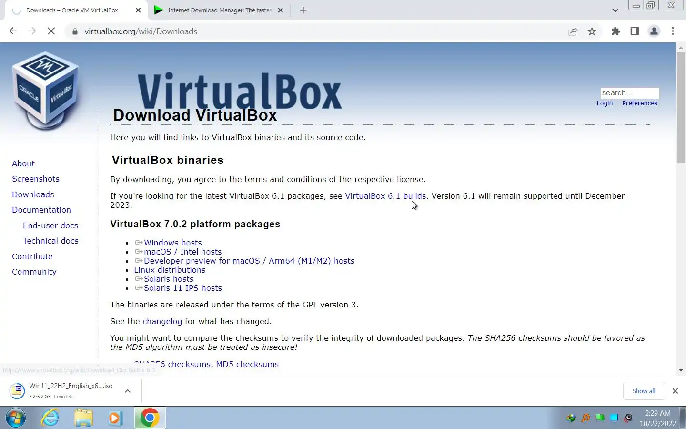Open Technical docs link
Screen dimensions: 686x429
pos(50,241)
